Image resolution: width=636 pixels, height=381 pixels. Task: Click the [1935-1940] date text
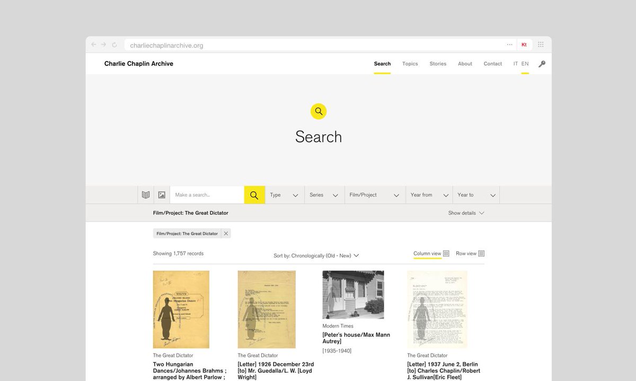tap(337, 351)
